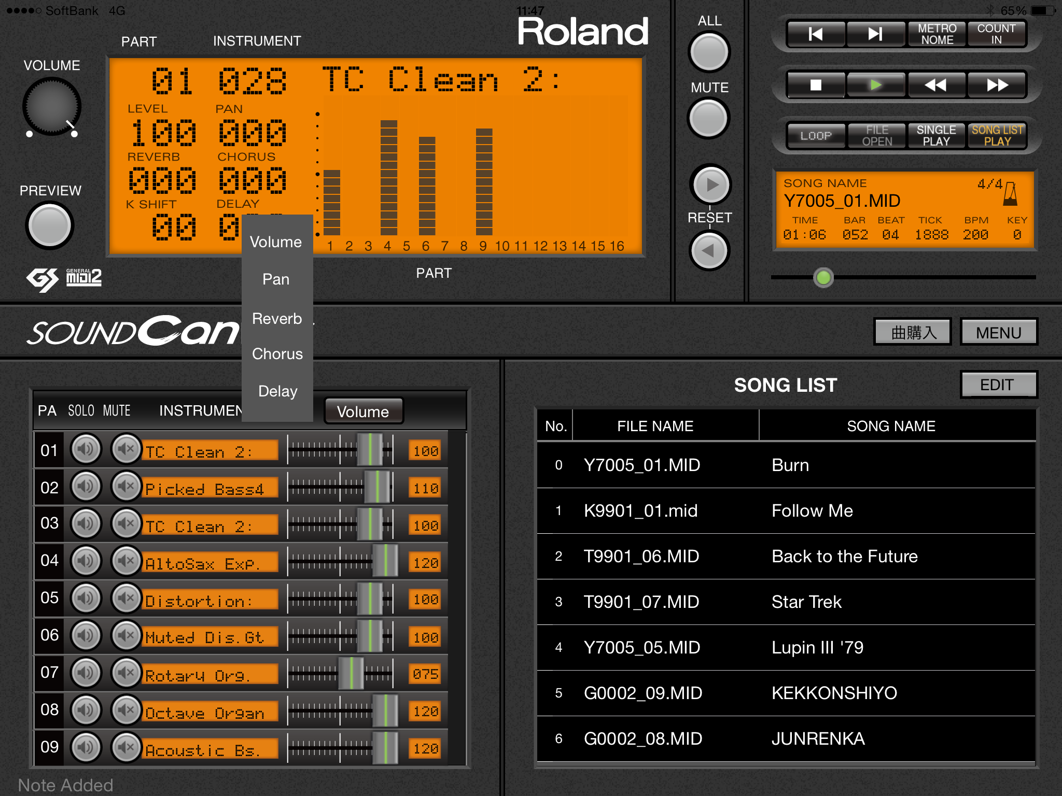Enable the METRONOME
This screenshot has height=796, width=1062.
point(937,34)
